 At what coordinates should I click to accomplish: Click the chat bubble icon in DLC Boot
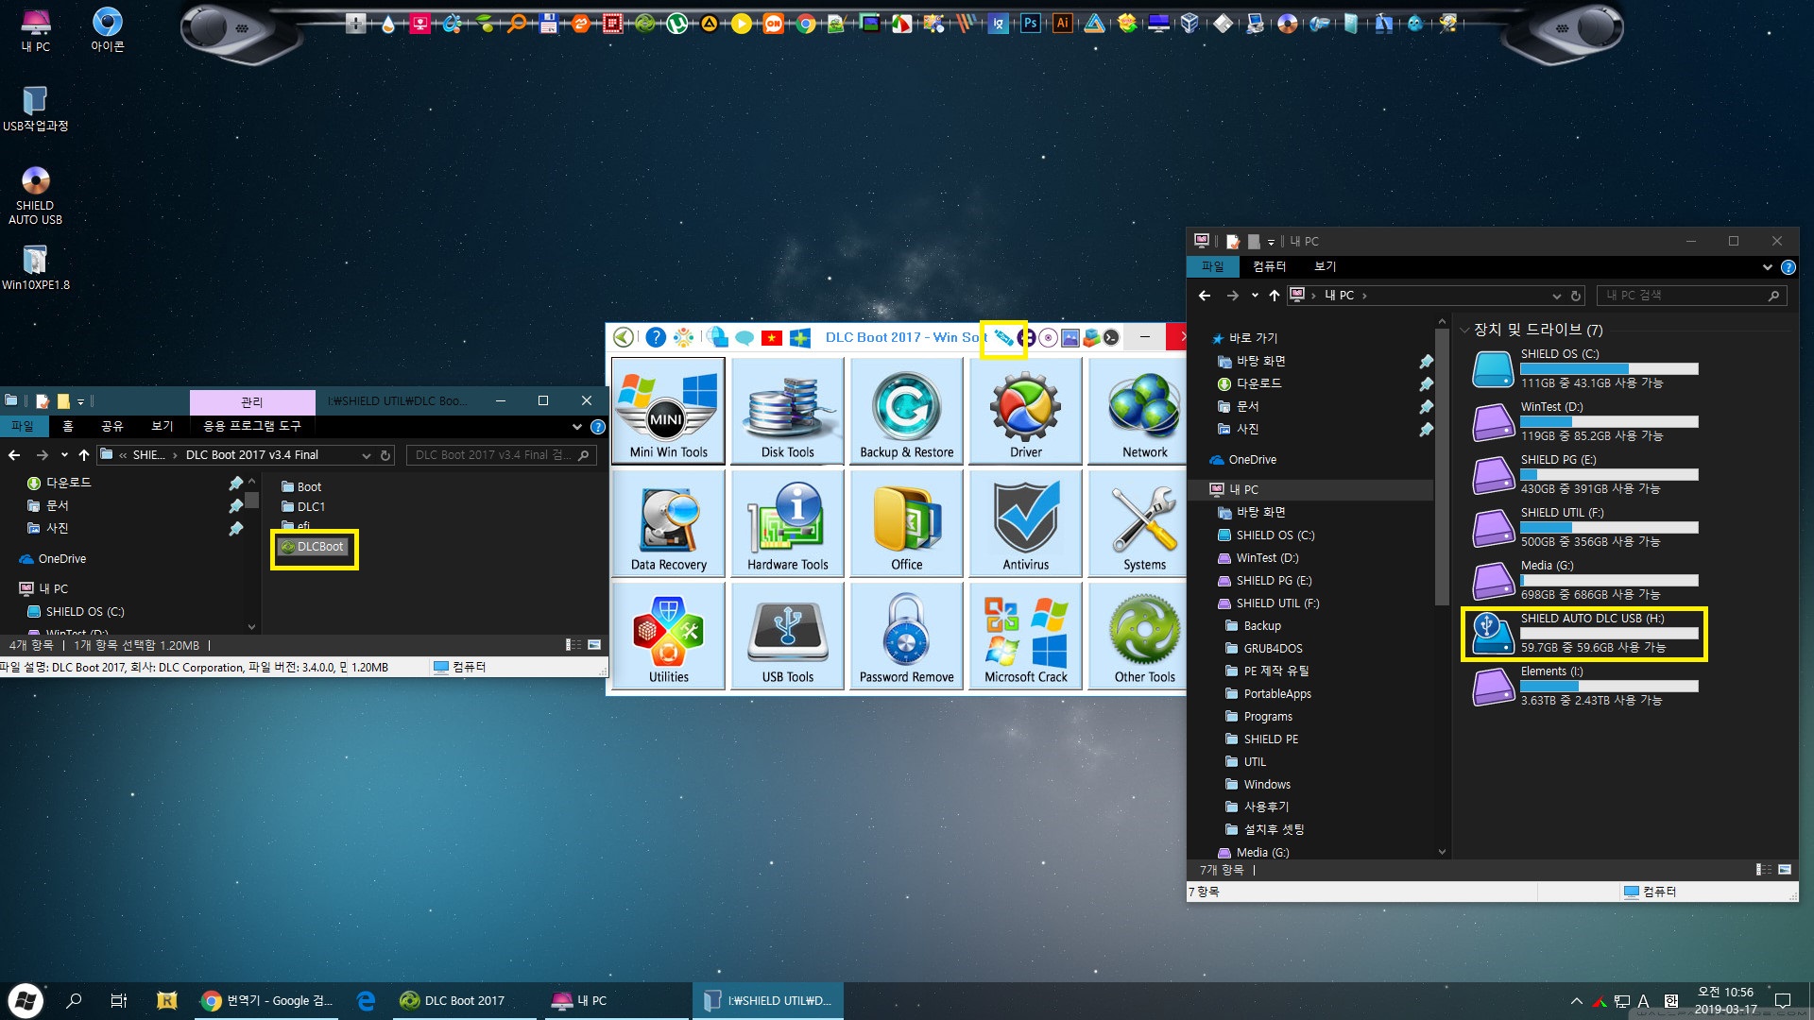(744, 338)
